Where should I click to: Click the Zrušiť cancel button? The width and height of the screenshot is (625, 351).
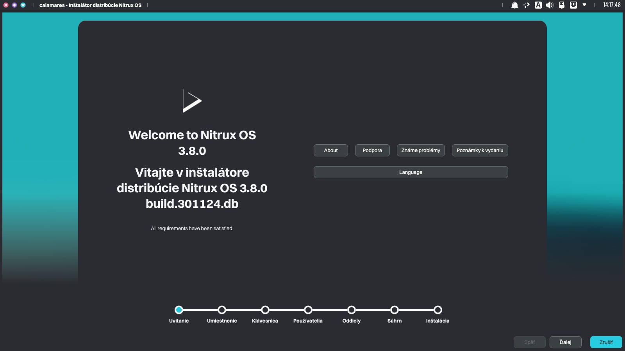pos(606,342)
